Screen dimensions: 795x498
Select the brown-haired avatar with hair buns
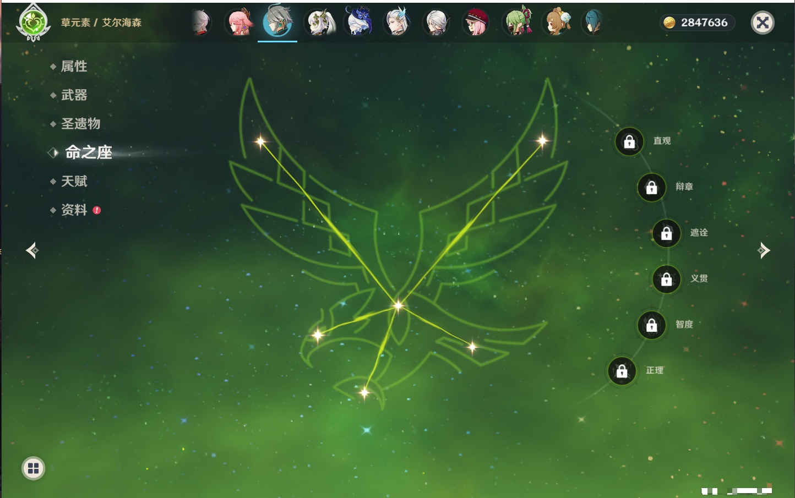point(557,22)
